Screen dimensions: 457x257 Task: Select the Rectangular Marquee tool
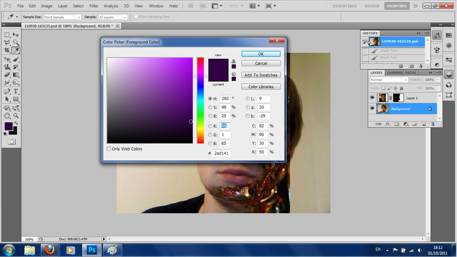pyautogui.click(x=7, y=35)
